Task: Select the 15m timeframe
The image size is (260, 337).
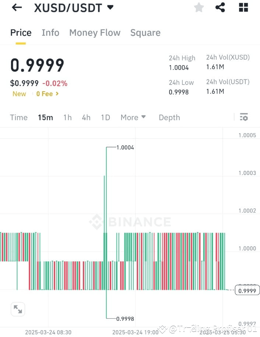Action: [x=45, y=117]
